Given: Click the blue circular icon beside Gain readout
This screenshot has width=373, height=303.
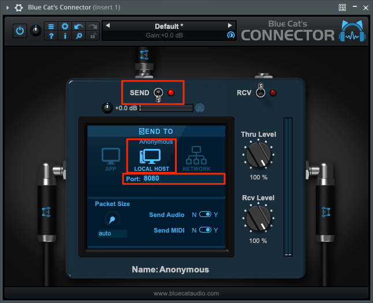Looking at the screenshot, I should [231, 35].
